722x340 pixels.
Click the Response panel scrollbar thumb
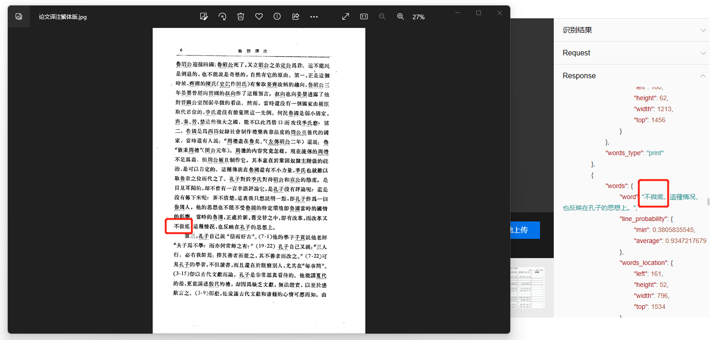pyautogui.click(x=708, y=202)
